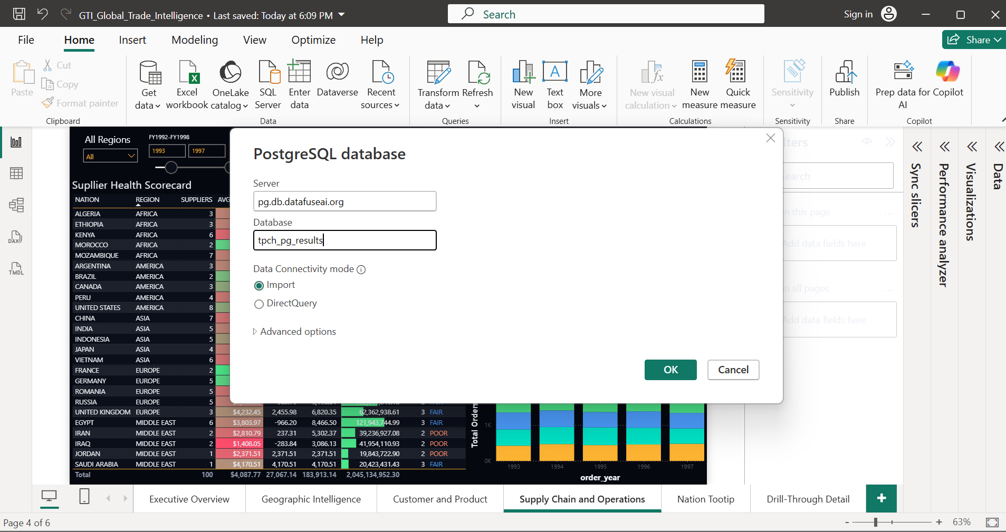Image resolution: width=1006 pixels, height=532 pixels.
Task: Expand the Data pane
Action: click(x=999, y=147)
